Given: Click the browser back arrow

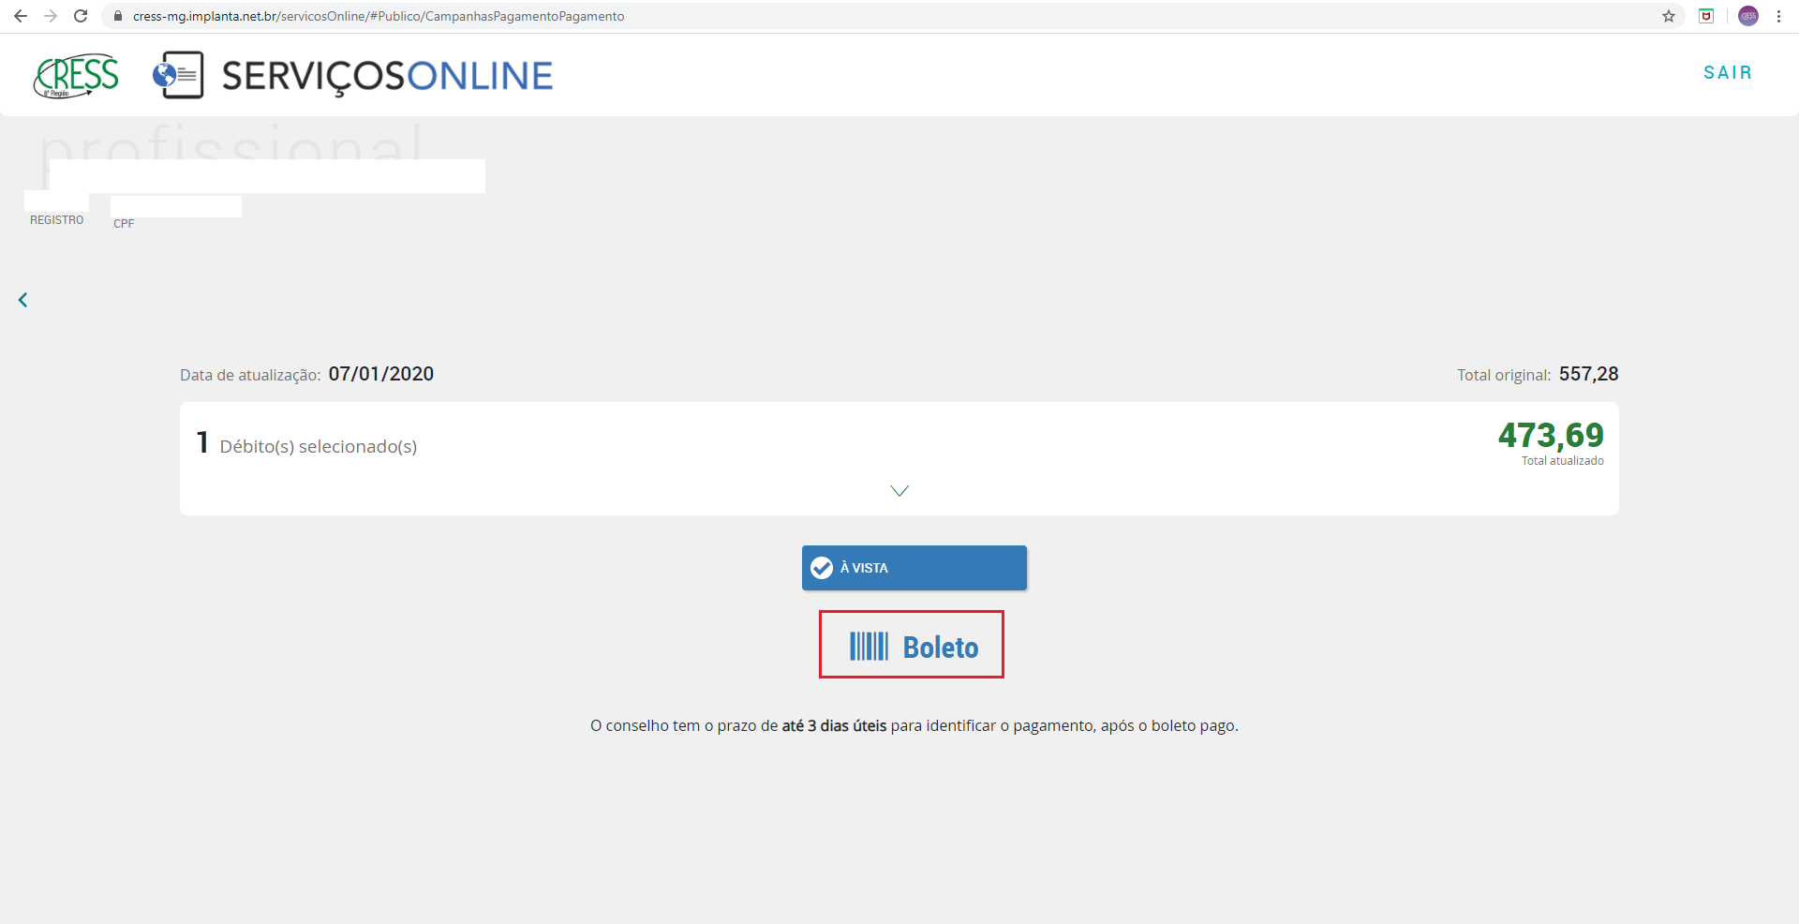Looking at the screenshot, I should (x=21, y=16).
